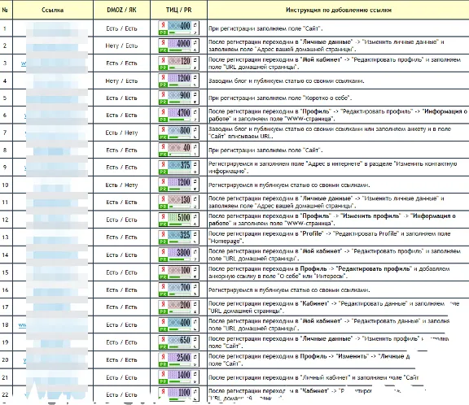Click row 12 instruction text about Изменить профиль
Viewport: 469px width, 405px height.
pyautogui.click(x=332, y=220)
